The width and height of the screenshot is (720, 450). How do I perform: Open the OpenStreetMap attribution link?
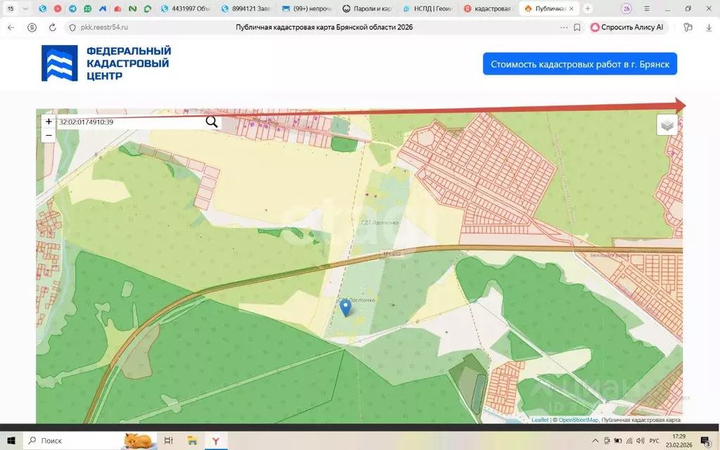click(578, 420)
